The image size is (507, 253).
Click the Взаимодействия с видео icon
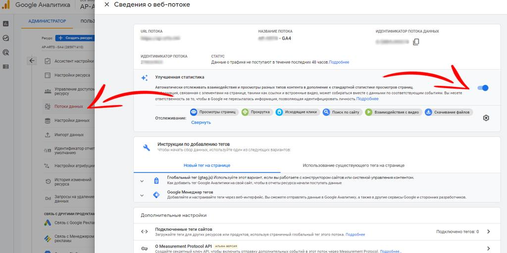pos(369,112)
